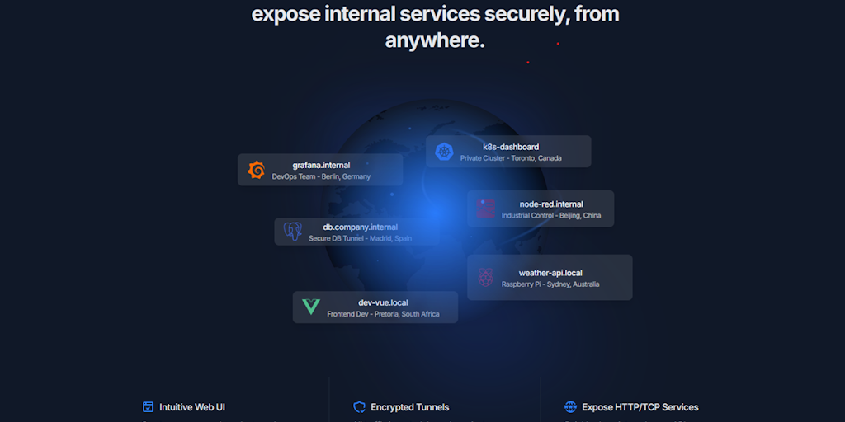Open the k8s-dashboard service card
845x422 pixels.
pyautogui.click(x=508, y=152)
